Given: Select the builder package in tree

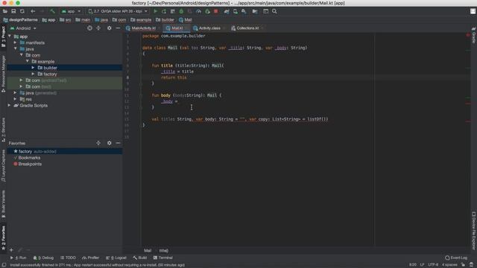Looking at the screenshot, I should [65, 68].
